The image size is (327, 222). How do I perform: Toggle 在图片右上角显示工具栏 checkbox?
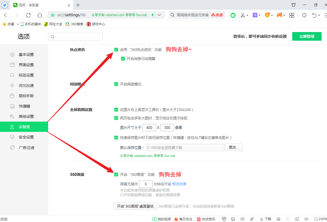(116, 110)
